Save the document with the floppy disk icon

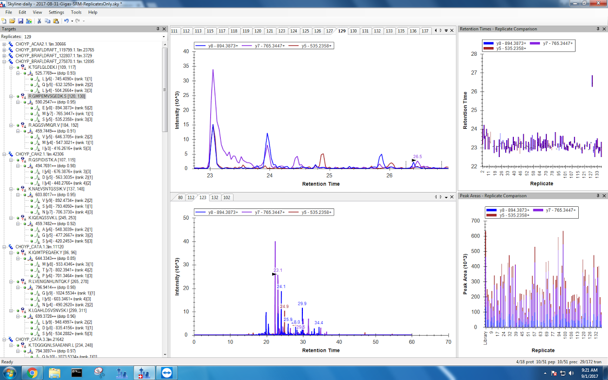coord(19,21)
